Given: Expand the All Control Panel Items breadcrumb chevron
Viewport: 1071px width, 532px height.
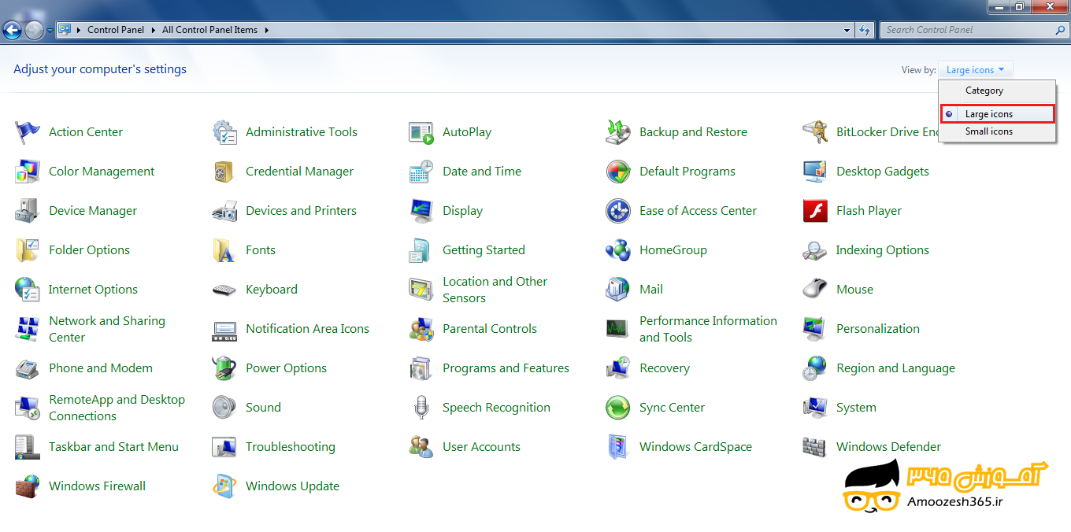Looking at the screenshot, I should (x=268, y=30).
